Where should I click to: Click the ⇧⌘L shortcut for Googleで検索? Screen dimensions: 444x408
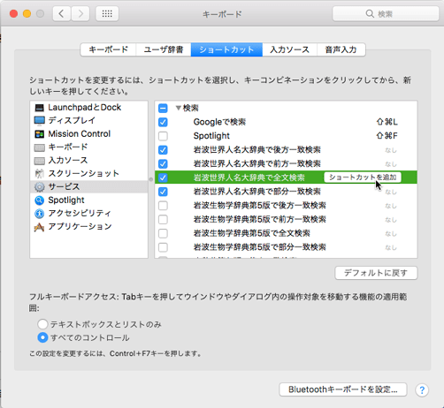(387, 122)
